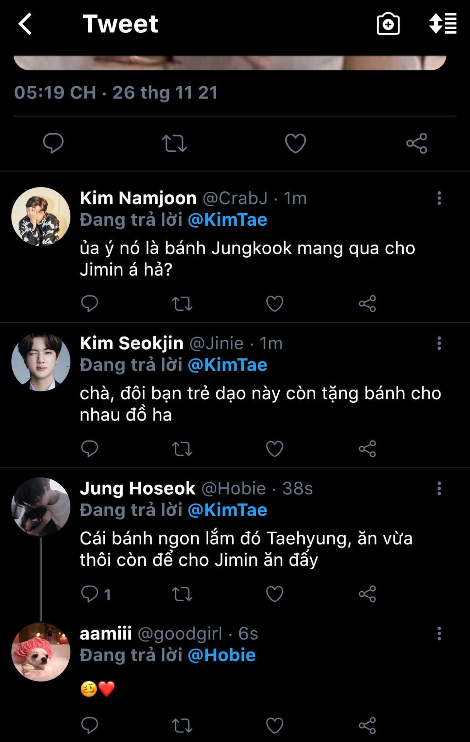Go back using the back arrow

click(x=26, y=24)
